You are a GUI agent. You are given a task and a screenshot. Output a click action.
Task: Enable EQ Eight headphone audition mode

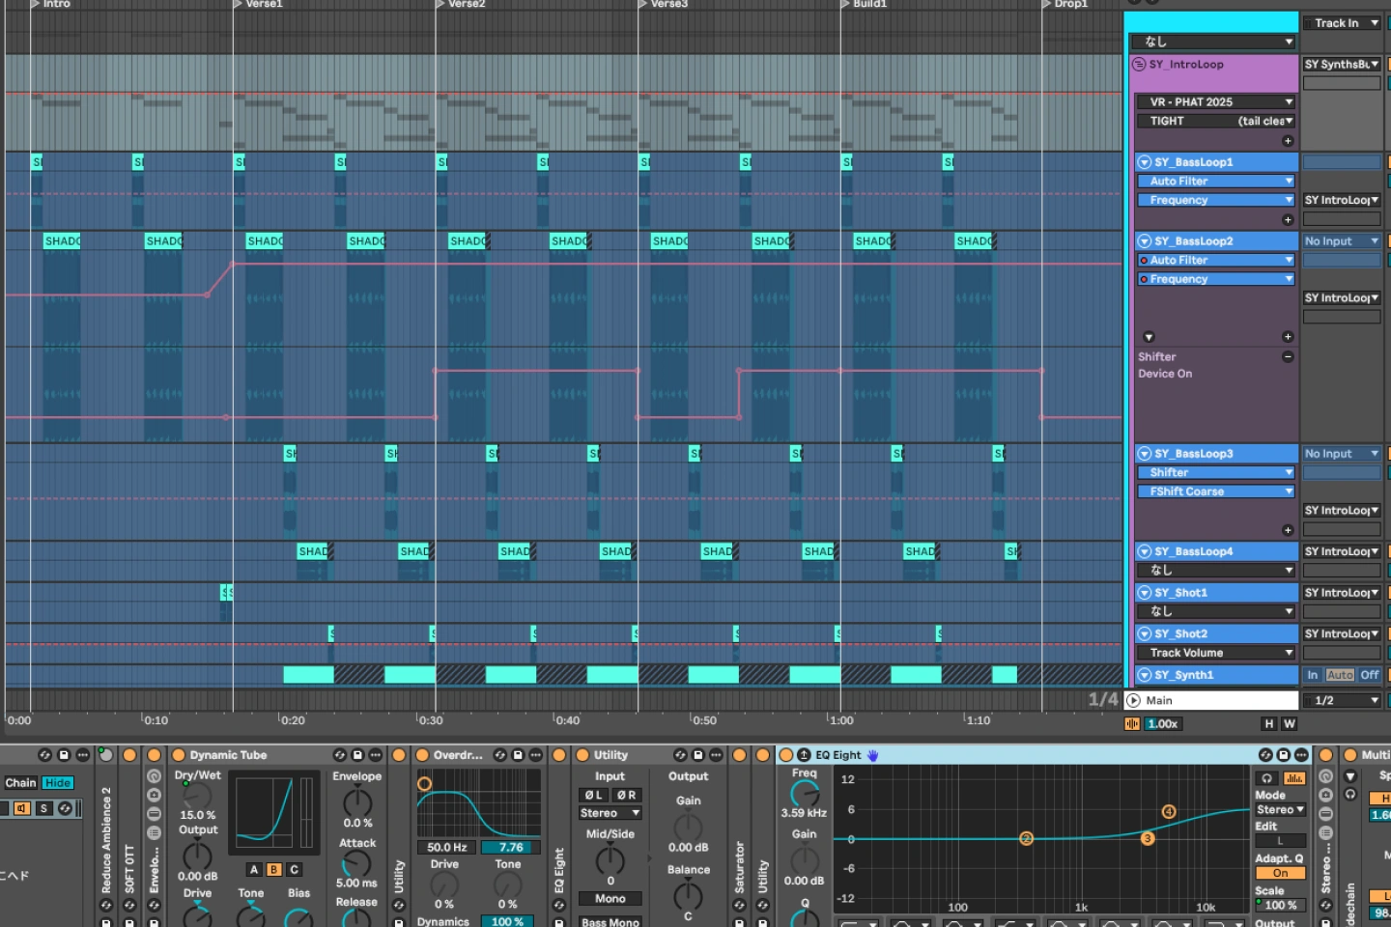(x=1266, y=778)
